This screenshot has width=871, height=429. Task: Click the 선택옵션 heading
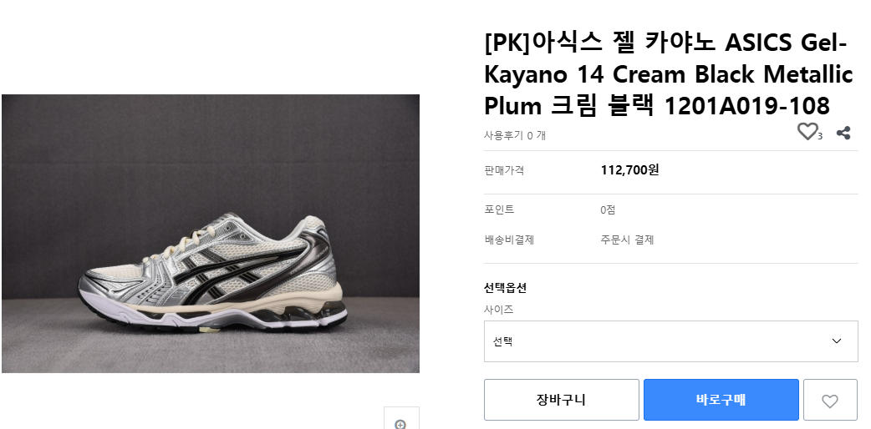point(505,288)
